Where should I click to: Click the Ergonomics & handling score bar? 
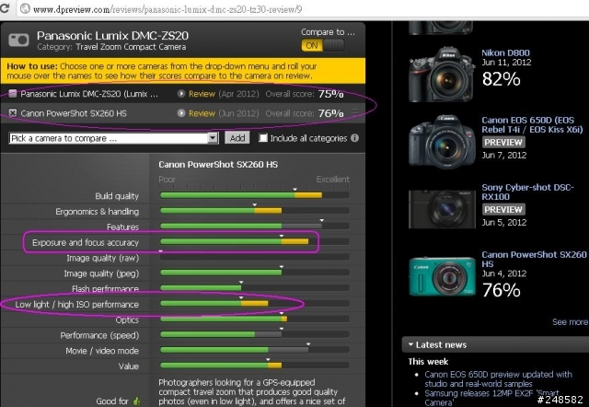(255, 211)
